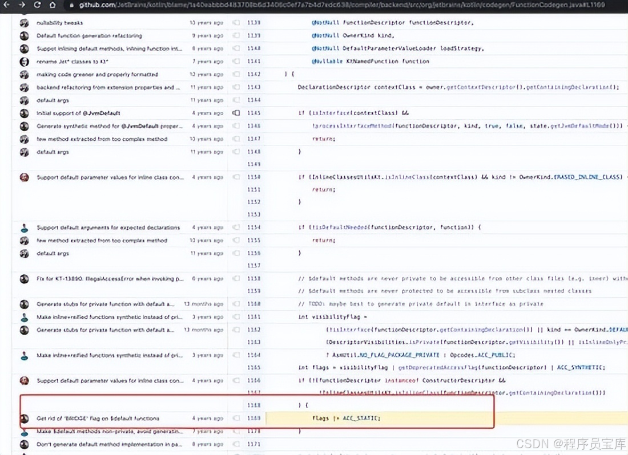The width and height of the screenshot is (628, 455).
Task: Open avatar beside 'Get rid of BRIDGE flag' commit
Action: 25,419
